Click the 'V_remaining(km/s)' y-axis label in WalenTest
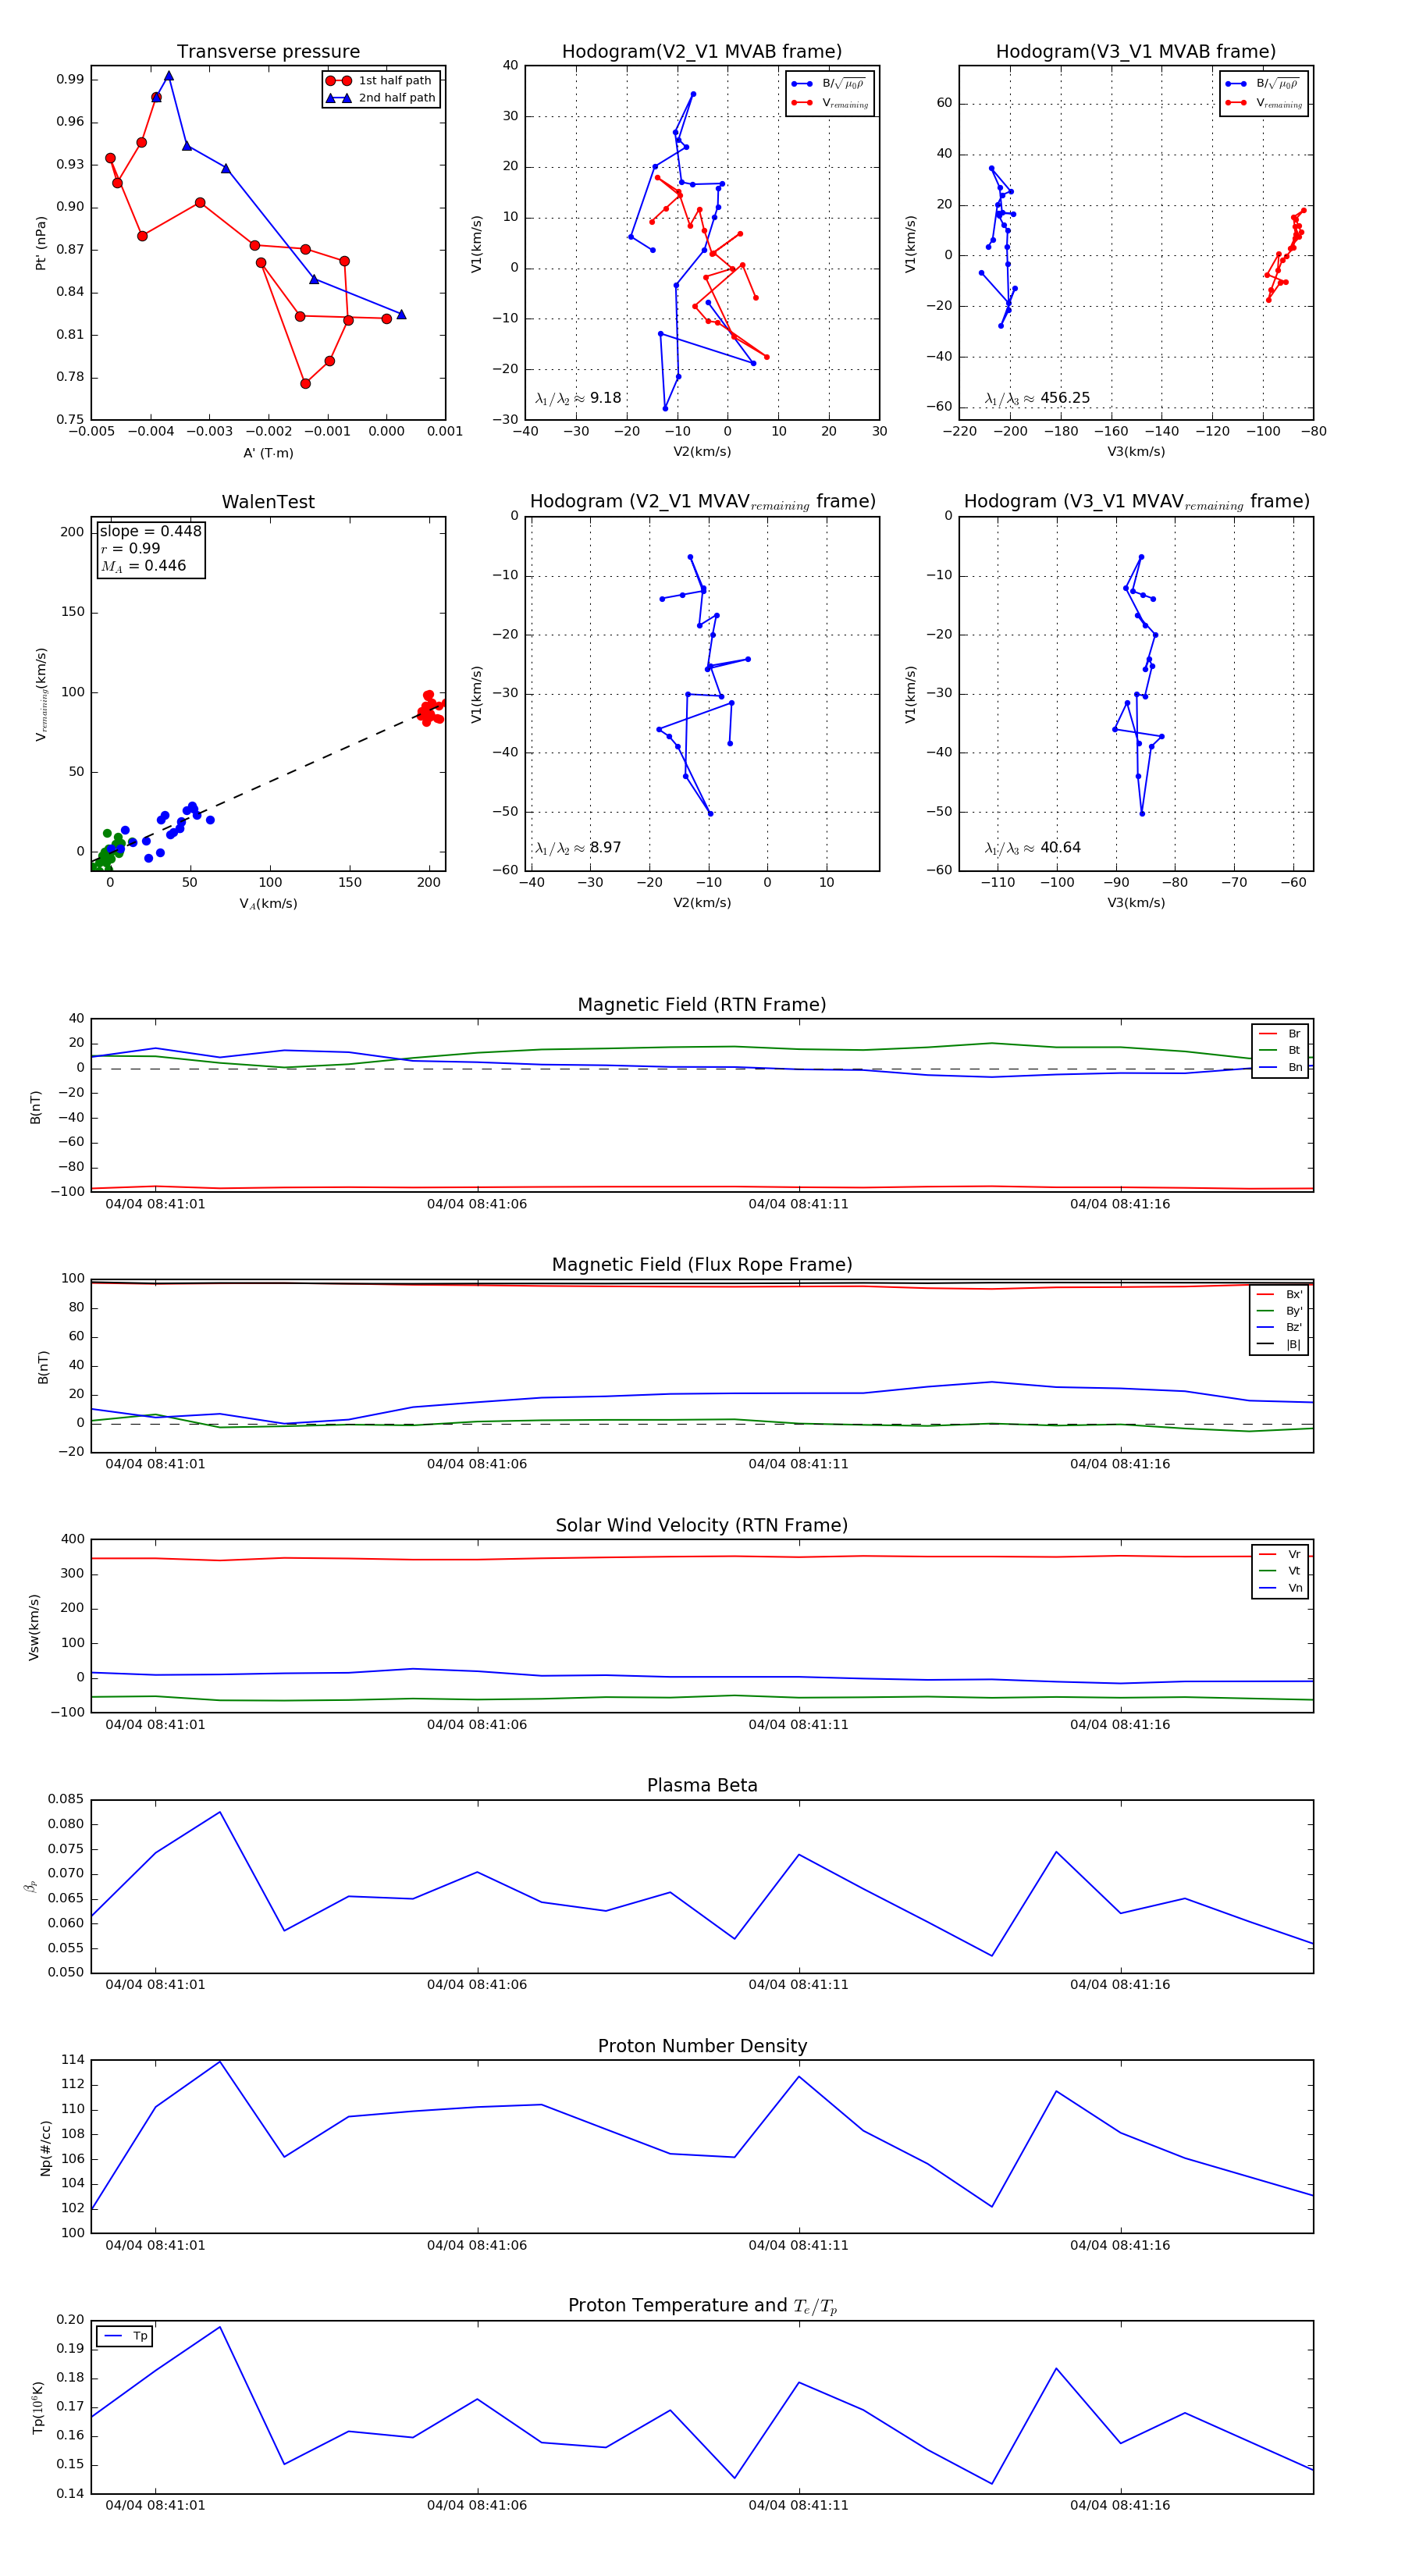 (41, 694)
